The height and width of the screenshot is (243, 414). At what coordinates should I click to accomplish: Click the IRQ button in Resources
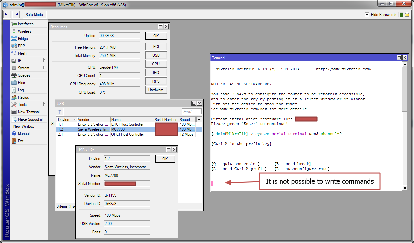156,73
